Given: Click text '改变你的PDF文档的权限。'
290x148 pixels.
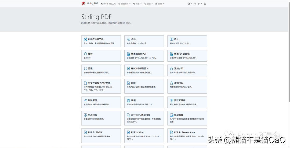Looking at the screenshot, I should click(94, 119).
